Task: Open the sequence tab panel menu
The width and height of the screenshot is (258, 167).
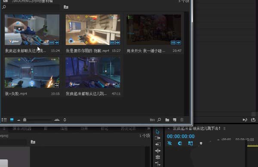Action: [x=224, y=128]
